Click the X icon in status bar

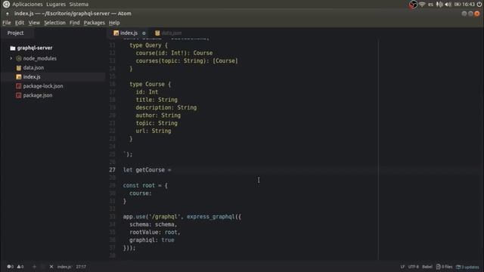tap(51, 267)
